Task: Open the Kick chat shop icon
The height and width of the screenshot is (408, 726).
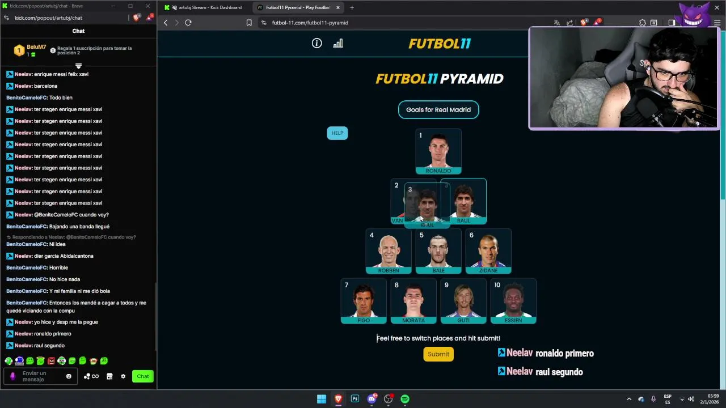Action: pyautogui.click(x=109, y=376)
